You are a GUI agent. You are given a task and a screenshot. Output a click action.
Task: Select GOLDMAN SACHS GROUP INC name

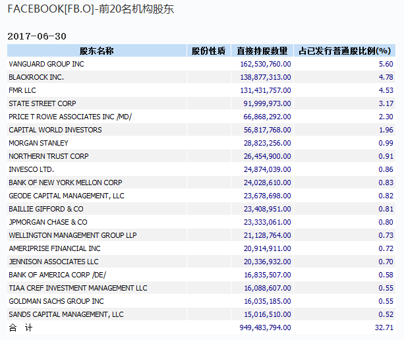pyautogui.click(x=56, y=301)
